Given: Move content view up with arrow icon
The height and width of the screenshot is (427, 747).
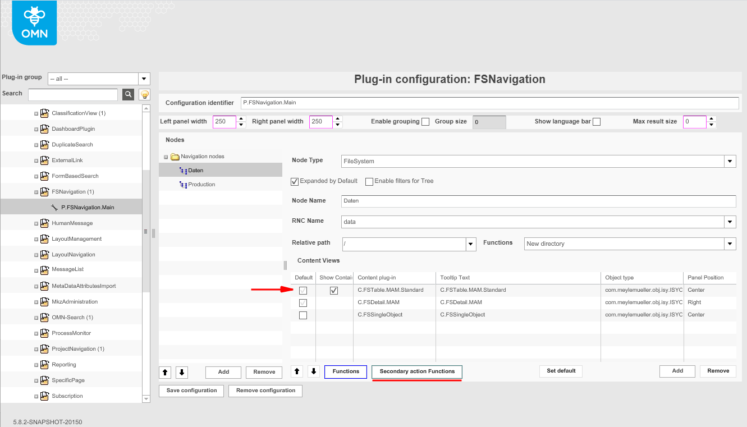Looking at the screenshot, I should pyautogui.click(x=298, y=371).
